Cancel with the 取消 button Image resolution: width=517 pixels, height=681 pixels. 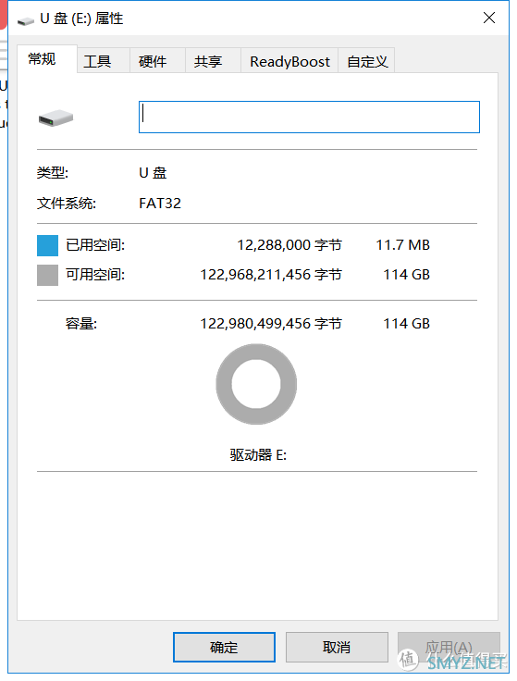click(x=337, y=647)
